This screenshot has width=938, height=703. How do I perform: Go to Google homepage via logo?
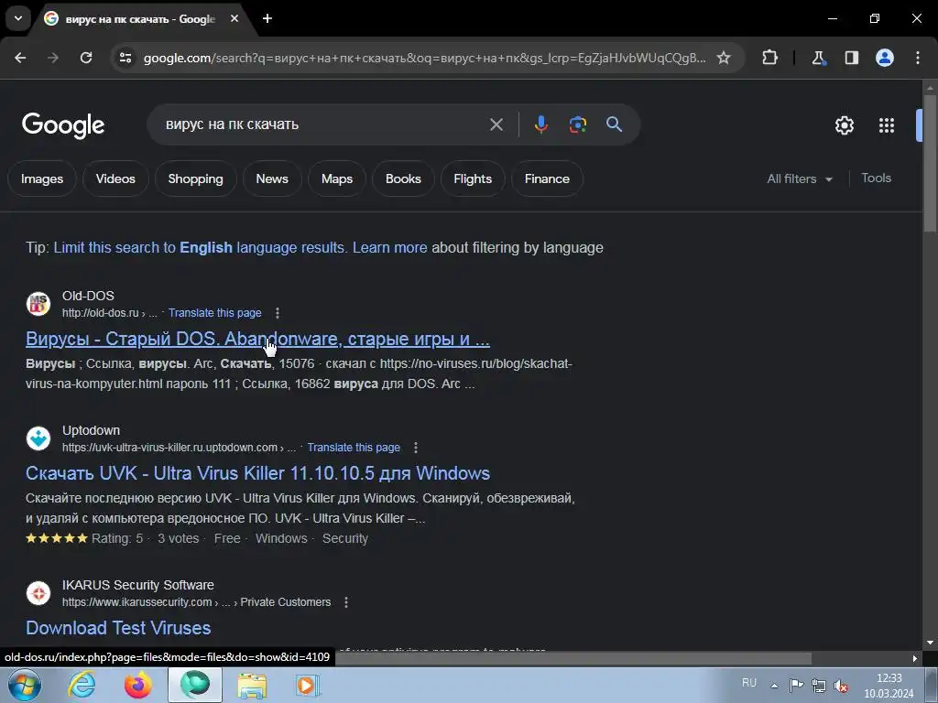coord(63,125)
